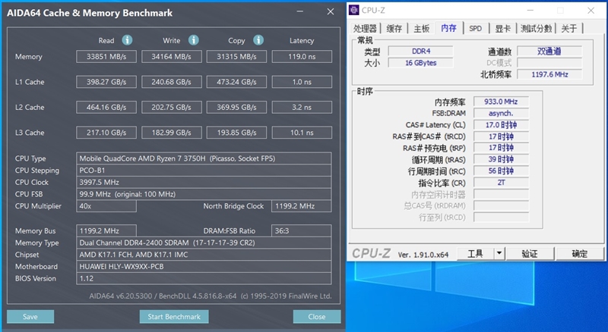Click the Close button in AIDA64
Image resolution: width=608 pixels, height=332 pixels.
click(x=317, y=317)
